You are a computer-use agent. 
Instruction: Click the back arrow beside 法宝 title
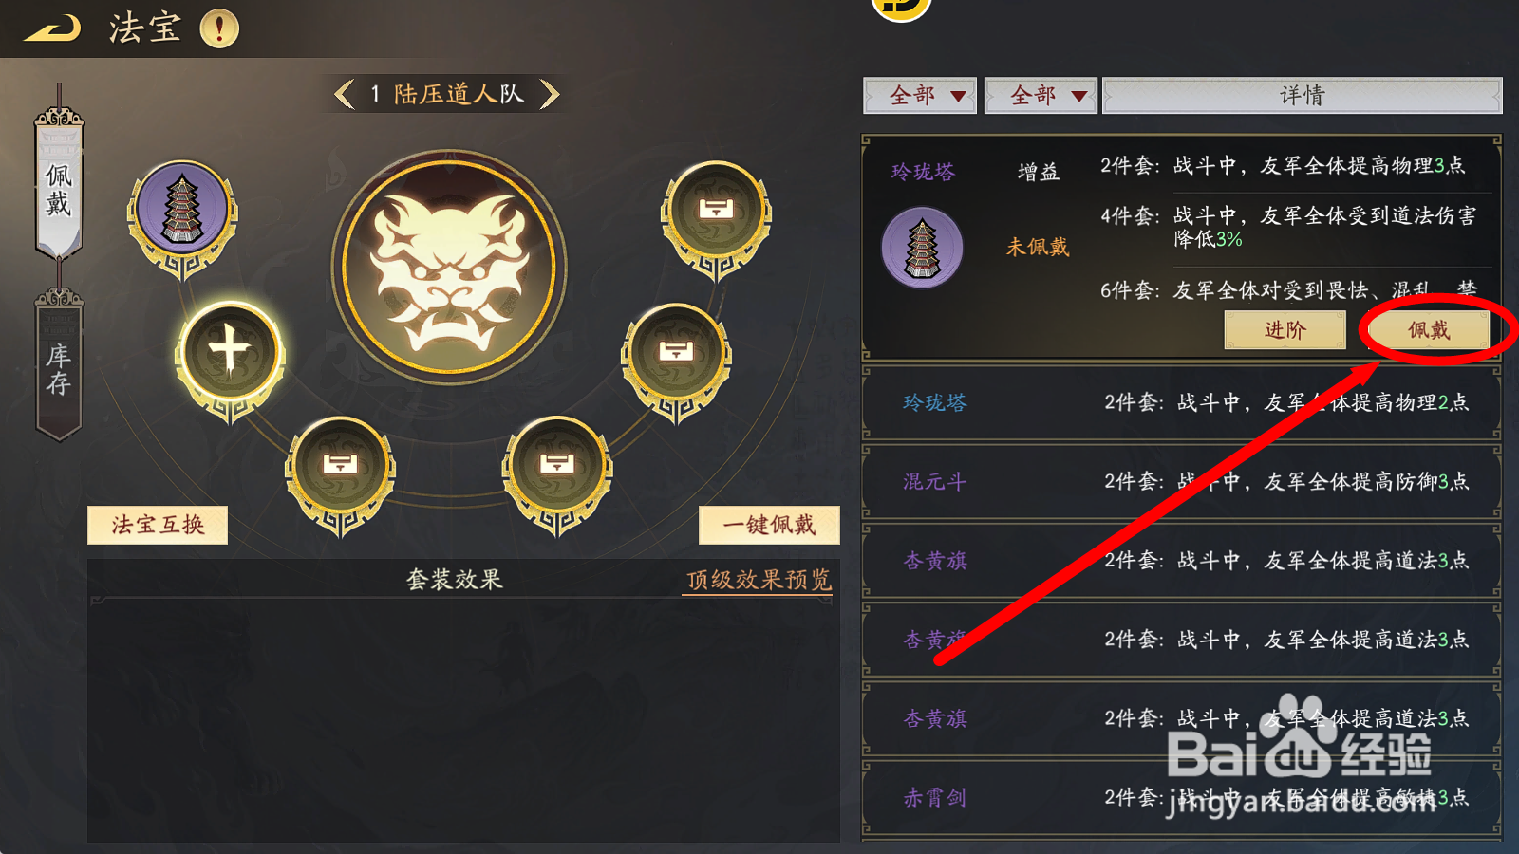pyautogui.click(x=52, y=29)
